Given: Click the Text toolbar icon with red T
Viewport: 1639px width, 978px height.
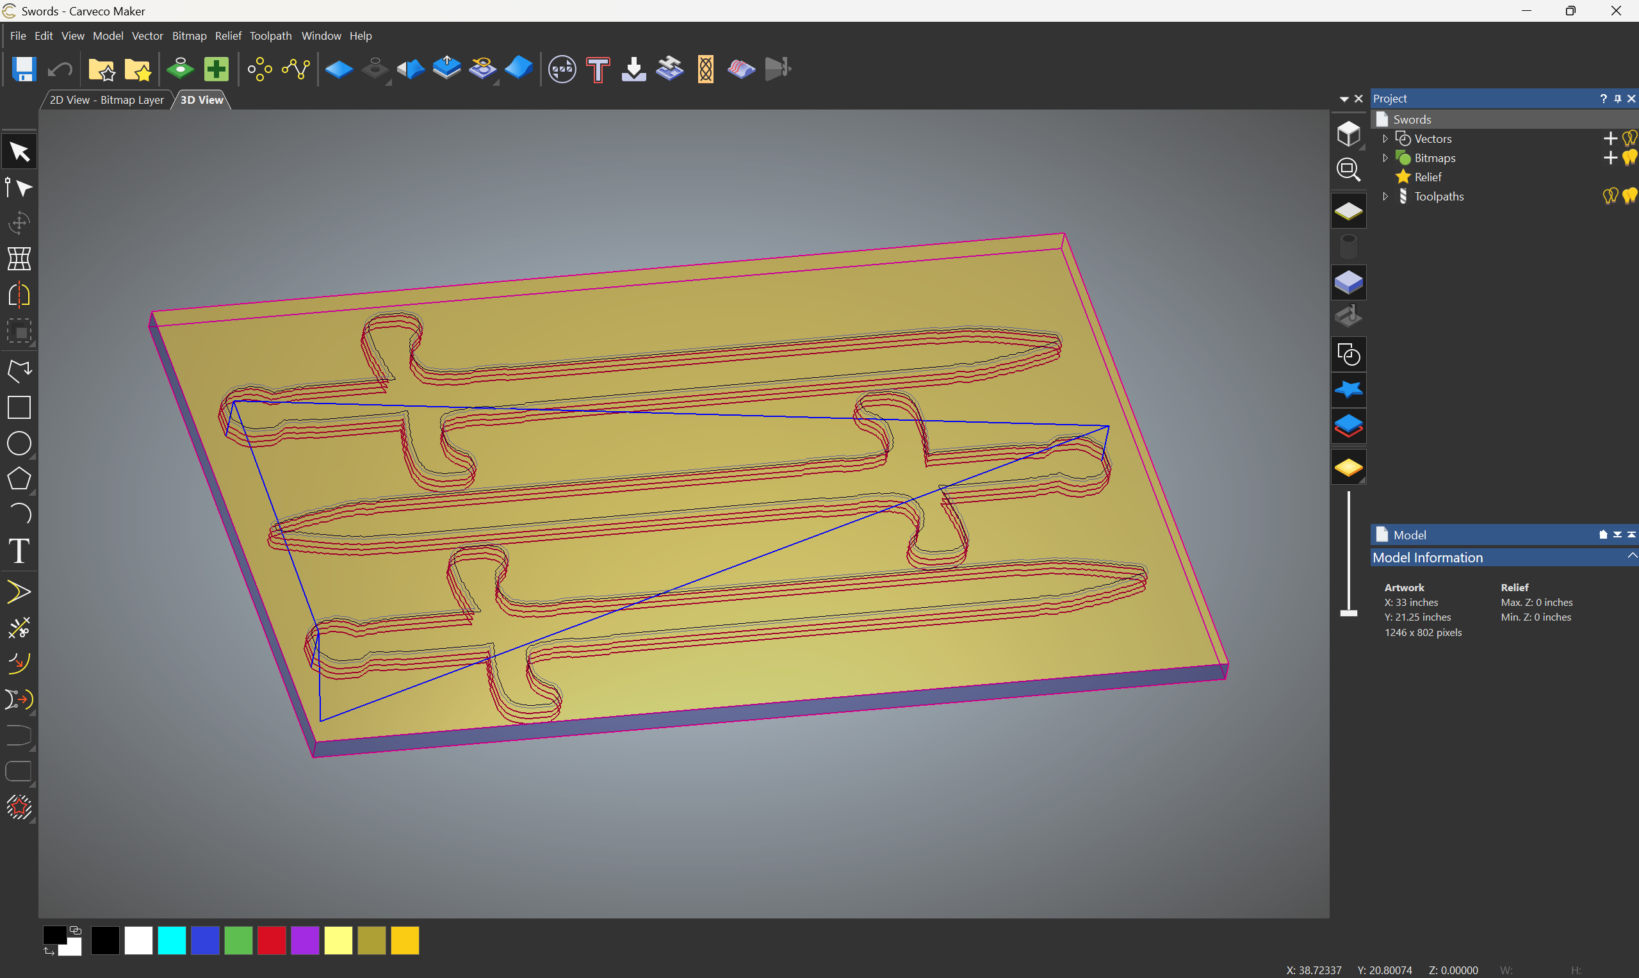Looking at the screenshot, I should pyautogui.click(x=597, y=69).
